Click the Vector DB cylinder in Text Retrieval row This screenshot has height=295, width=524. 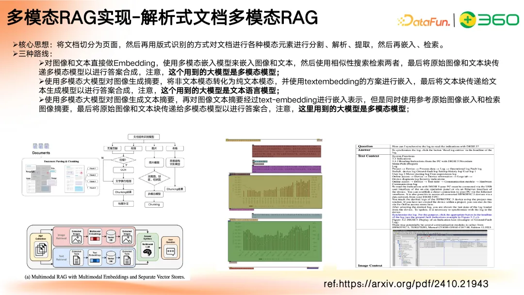pos(111,258)
